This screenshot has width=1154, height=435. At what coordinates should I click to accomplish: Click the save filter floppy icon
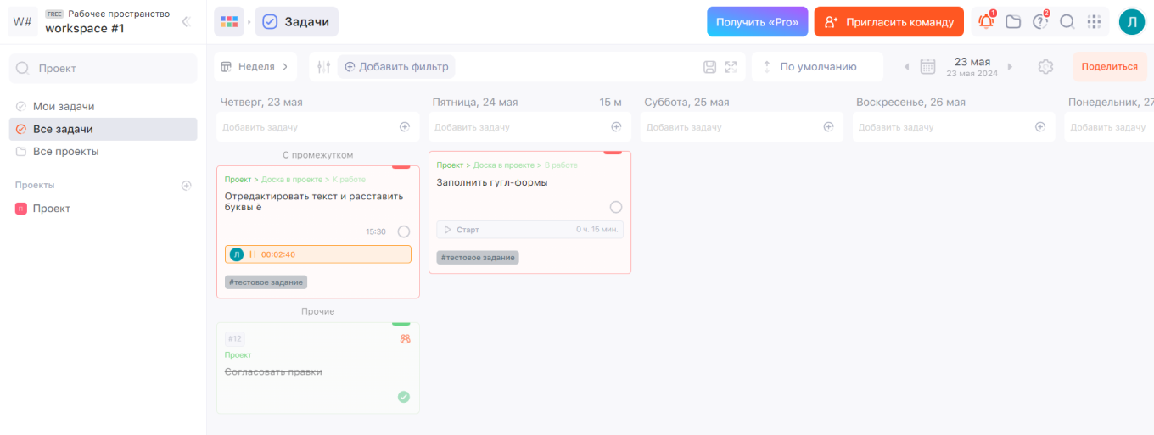[x=710, y=67]
